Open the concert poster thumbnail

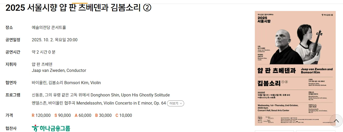(x=295, y=68)
